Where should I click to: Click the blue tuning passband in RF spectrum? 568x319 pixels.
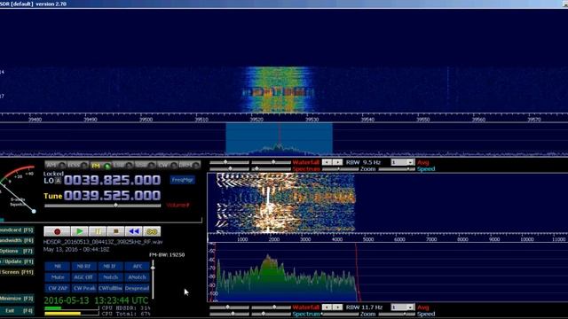point(279,139)
